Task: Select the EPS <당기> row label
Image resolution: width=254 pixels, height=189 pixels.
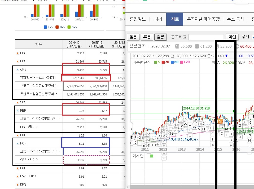Action: click(x=29, y=127)
